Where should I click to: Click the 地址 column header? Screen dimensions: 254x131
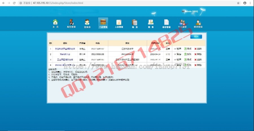(127, 43)
